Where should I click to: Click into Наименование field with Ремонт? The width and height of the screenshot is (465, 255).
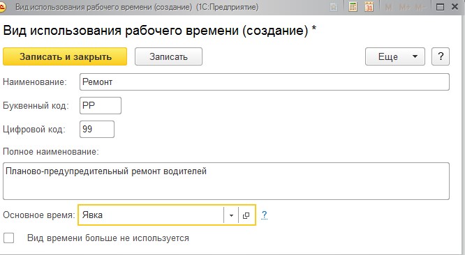click(265, 82)
